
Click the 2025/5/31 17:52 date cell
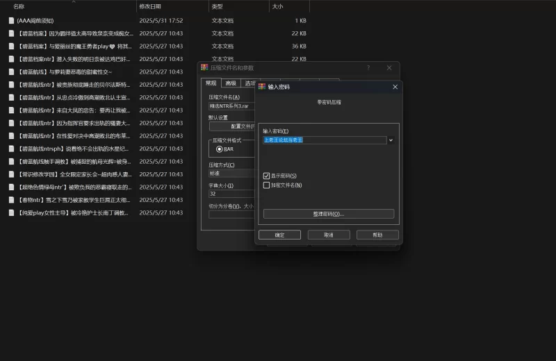[161, 21]
